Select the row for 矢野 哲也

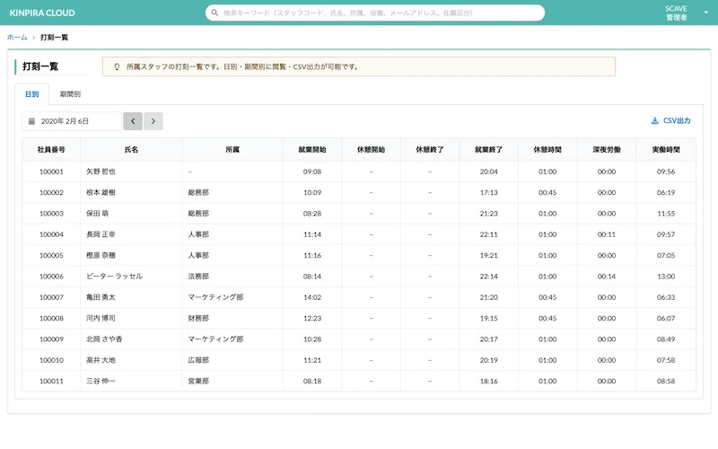[101, 171]
